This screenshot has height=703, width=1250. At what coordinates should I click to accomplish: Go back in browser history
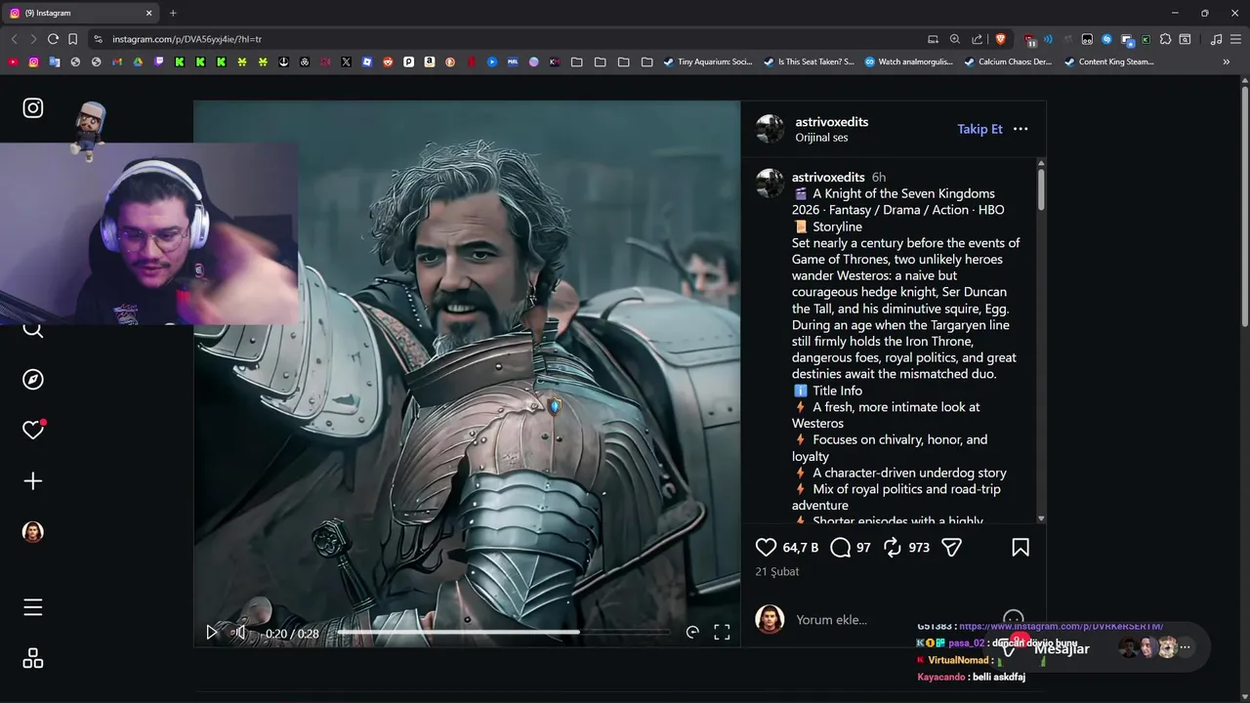pyautogui.click(x=14, y=39)
